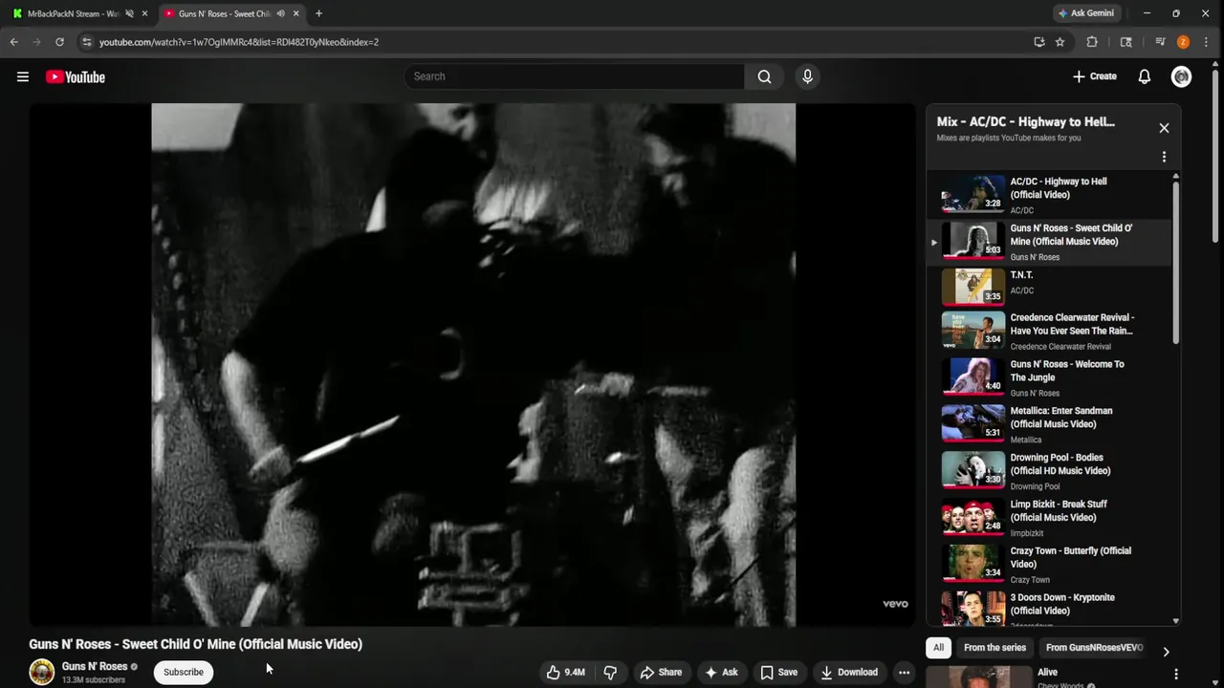Image resolution: width=1224 pixels, height=688 pixels.
Task: Start voice search with microphone icon
Action: tap(807, 76)
